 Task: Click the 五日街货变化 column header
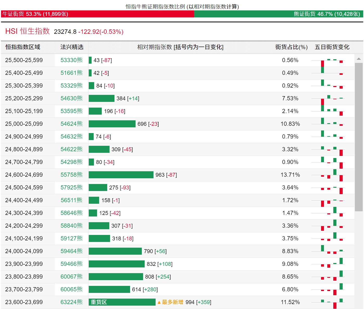click(x=332, y=47)
